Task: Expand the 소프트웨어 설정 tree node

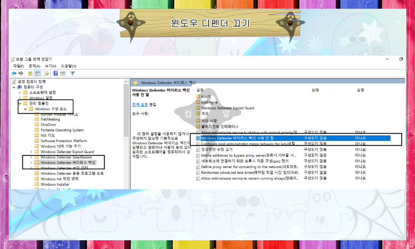Action: click(20, 93)
